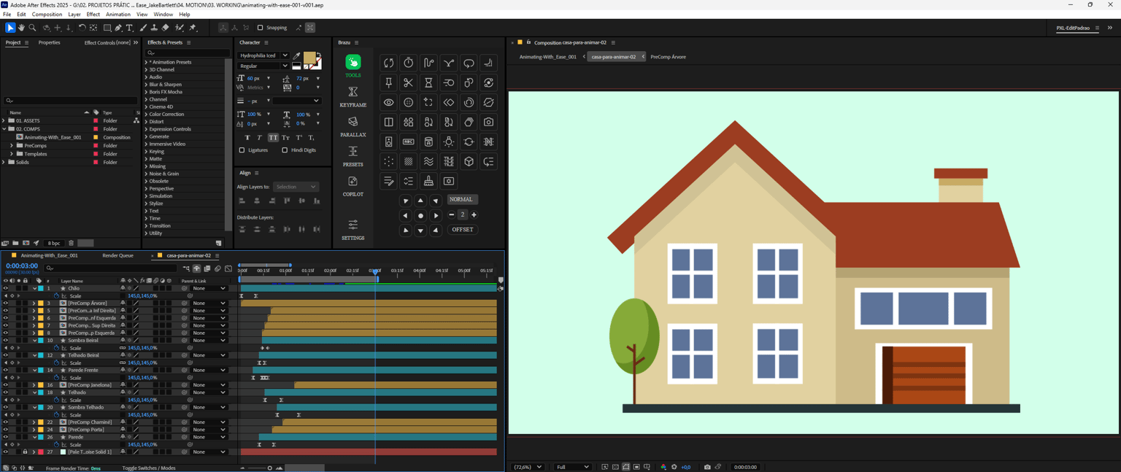Viewport: 1121px width, 472px height.
Task: Open the Composition menu
Action: 47,14
